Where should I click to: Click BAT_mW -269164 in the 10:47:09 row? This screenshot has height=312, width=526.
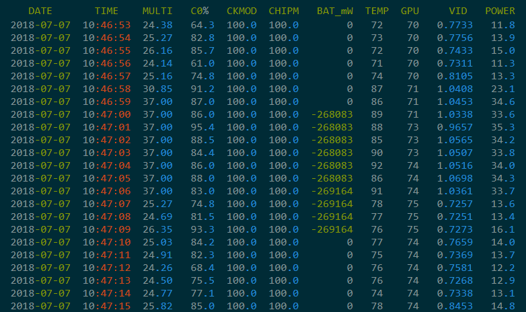pyautogui.click(x=332, y=229)
